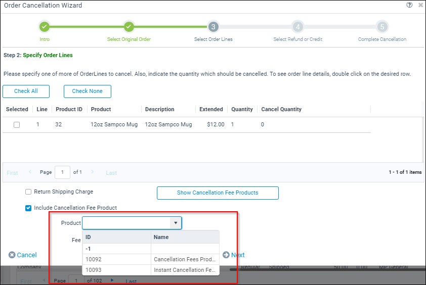The height and width of the screenshot is (285, 426).
Task: Click the Next button
Action: pyautogui.click(x=234, y=255)
